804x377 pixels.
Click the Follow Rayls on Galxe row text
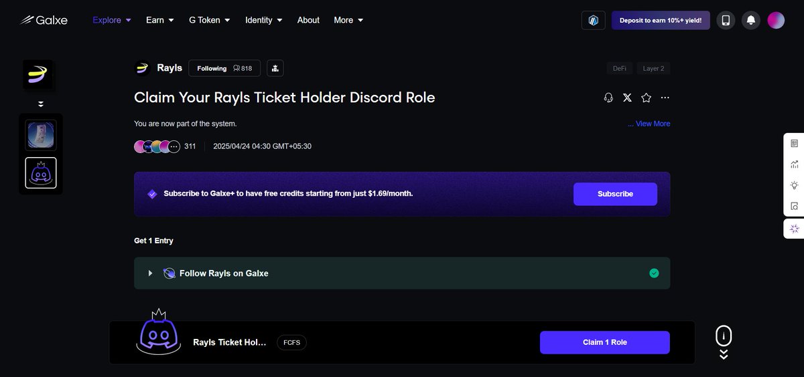(x=224, y=273)
